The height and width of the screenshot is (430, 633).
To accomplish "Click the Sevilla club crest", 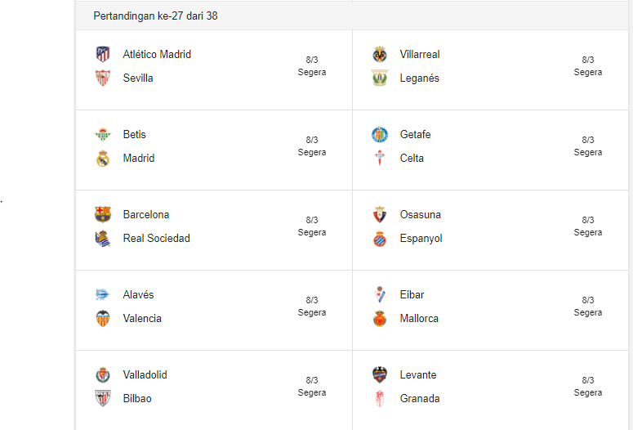I will coord(103,78).
